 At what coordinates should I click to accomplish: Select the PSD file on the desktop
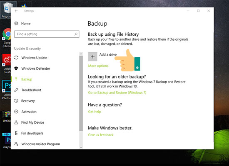tap(7, 141)
